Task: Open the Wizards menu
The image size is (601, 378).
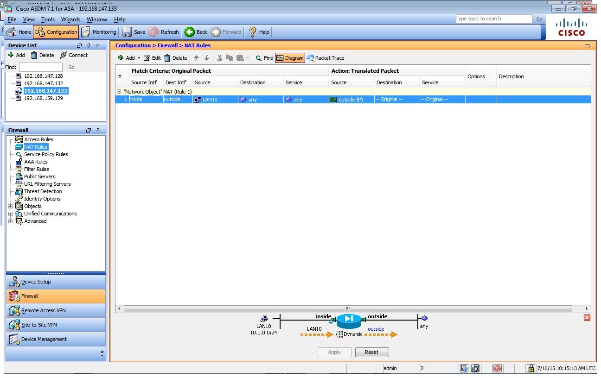Action: point(70,19)
